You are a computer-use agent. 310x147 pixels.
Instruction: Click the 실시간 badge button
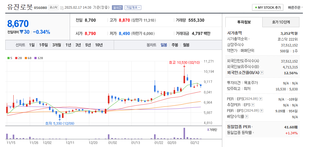(x=117, y=7)
